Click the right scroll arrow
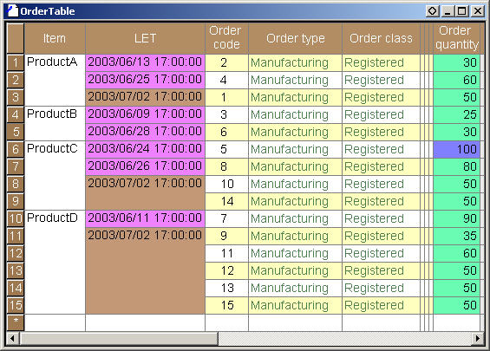This screenshot has height=351, width=490. click(x=478, y=339)
